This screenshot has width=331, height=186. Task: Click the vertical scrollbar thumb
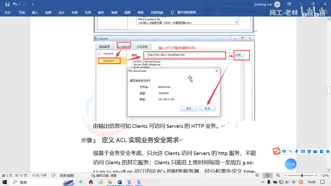click(329, 90)
